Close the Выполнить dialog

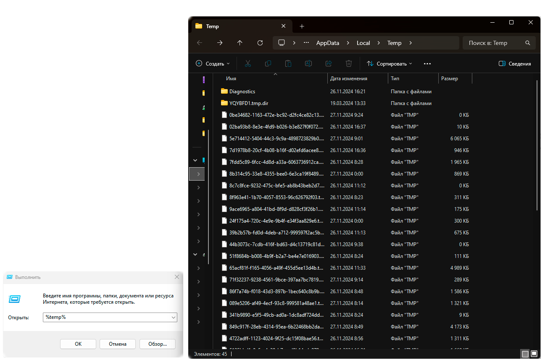coord(177,277)
